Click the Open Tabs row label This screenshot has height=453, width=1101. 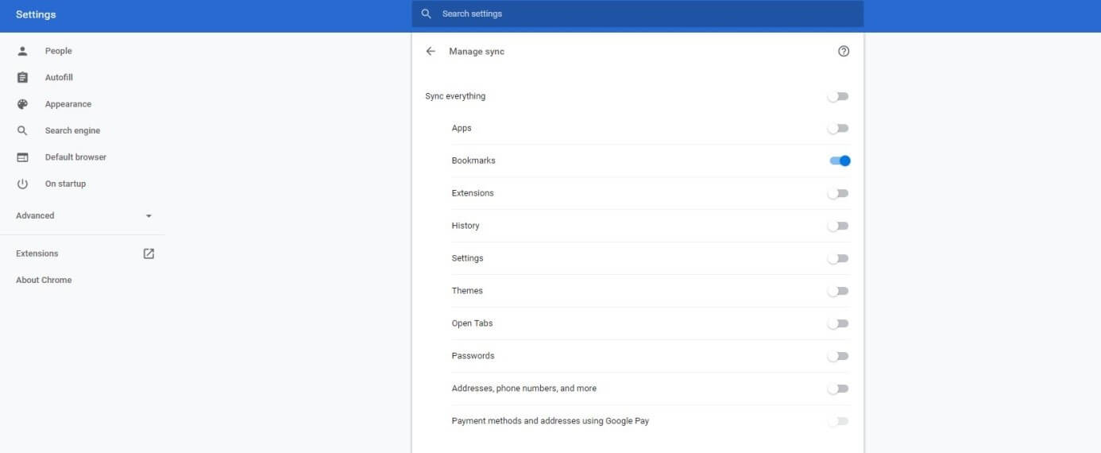pyautogui.click(x=472, y=323)
